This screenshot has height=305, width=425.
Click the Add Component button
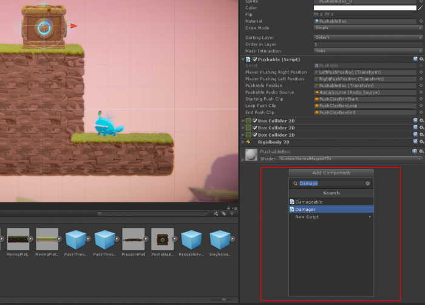tap(331, 173)
